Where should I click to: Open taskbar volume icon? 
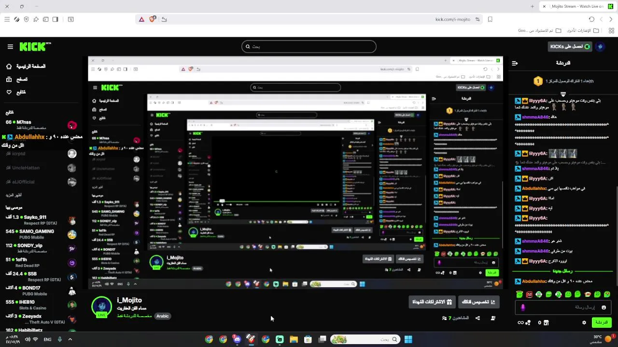pyautogui.click(x=27, y=339)
